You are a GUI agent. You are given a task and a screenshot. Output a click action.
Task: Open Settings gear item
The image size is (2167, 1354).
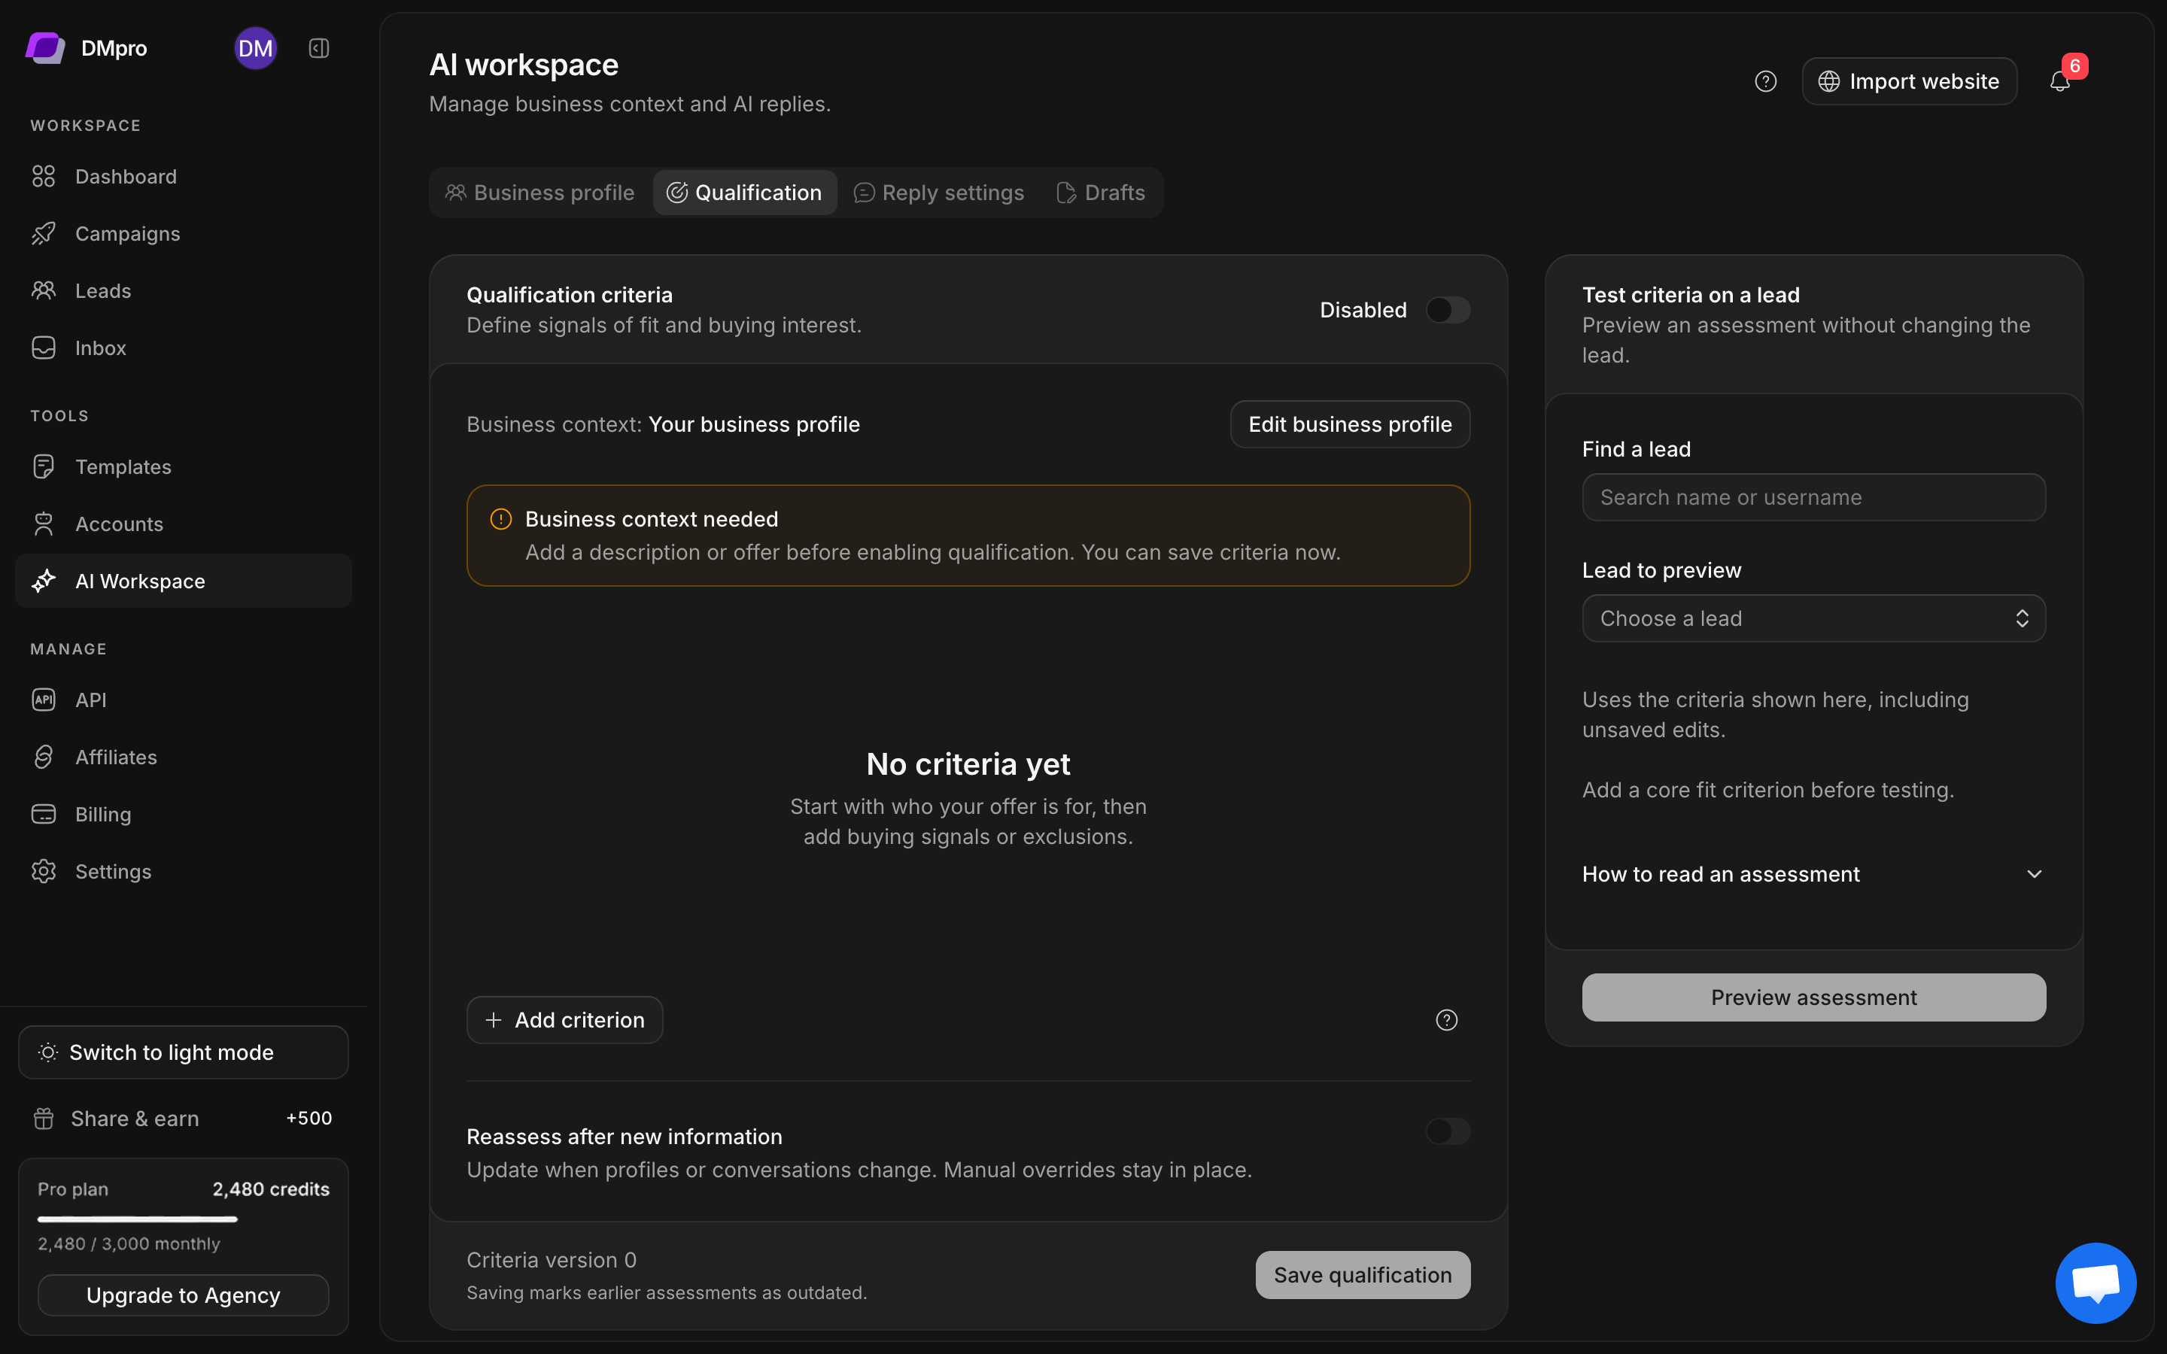tap(184, 871)
